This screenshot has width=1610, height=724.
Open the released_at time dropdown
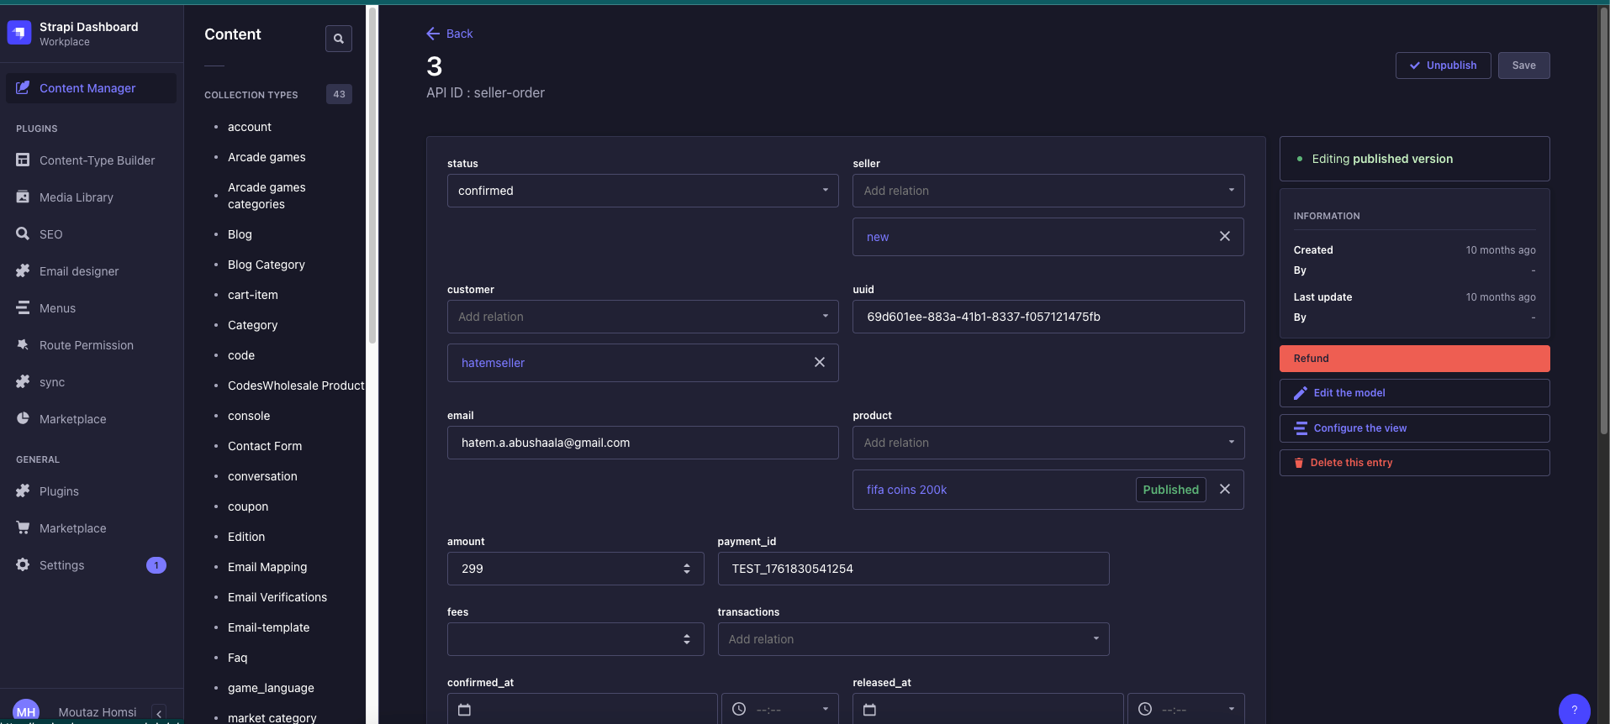[x=1186, y=709]
